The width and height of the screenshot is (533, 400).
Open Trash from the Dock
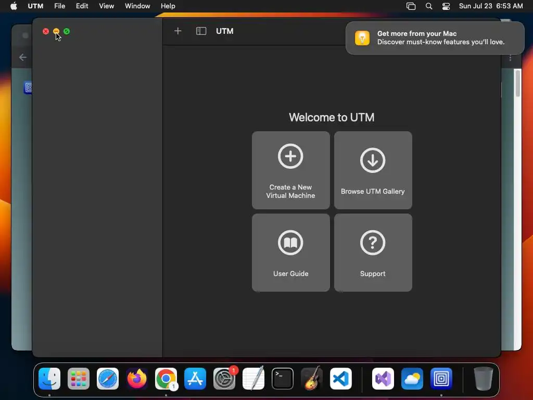point(484,379)
